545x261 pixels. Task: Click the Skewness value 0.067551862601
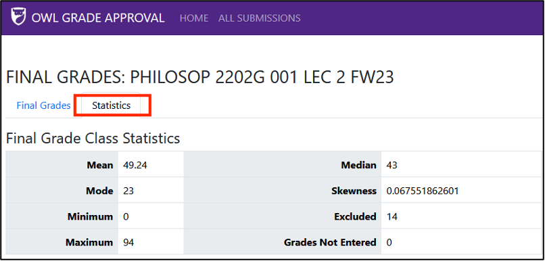pos(423,191)
